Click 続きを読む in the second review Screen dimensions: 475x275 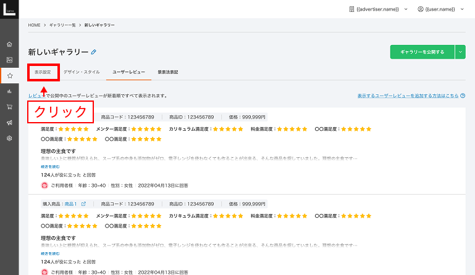click(50, 253)
